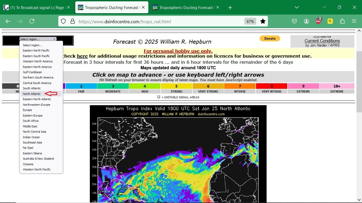Click the address bar URL
Viewport: 362px width, 203px height.
pyautogui.click(x=125, y=22)
